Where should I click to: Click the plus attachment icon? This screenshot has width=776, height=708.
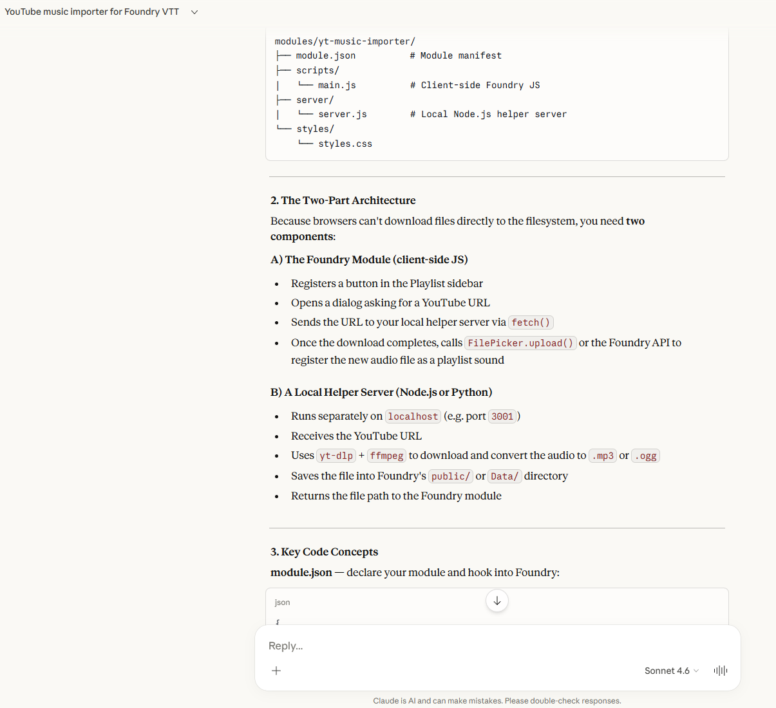276,671
